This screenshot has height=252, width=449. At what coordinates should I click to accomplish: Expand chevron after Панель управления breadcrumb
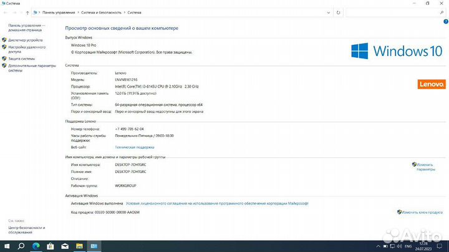tap(78, 12)
